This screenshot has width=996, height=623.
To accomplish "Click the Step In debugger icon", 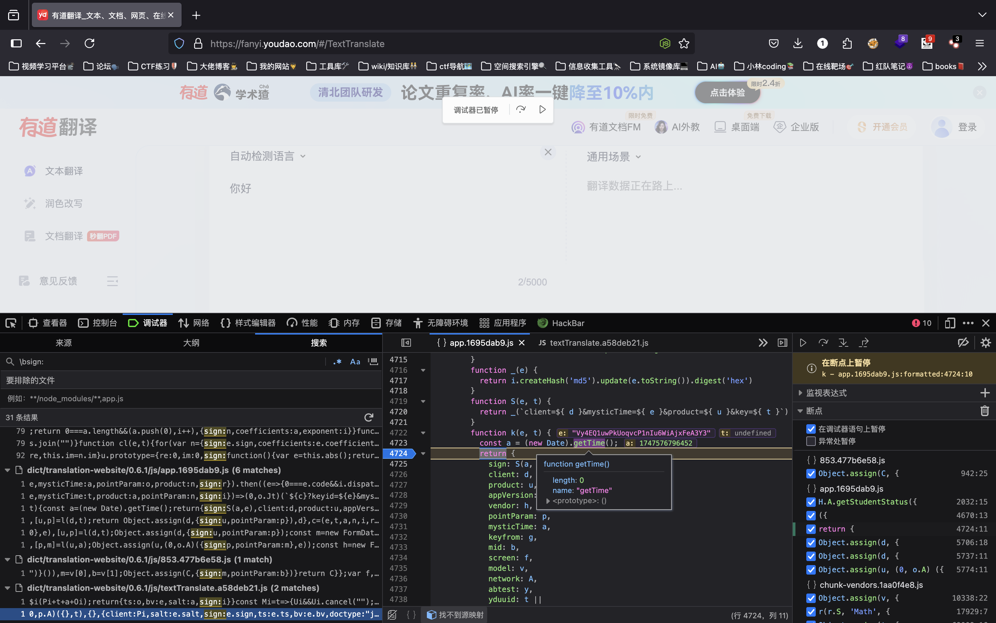I will click(843, 343).
